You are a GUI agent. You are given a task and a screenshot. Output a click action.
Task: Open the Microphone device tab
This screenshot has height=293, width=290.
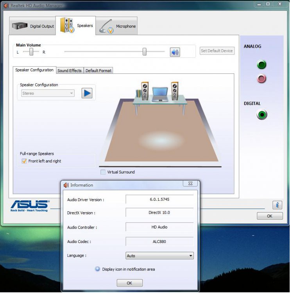(x=116, y=26)
